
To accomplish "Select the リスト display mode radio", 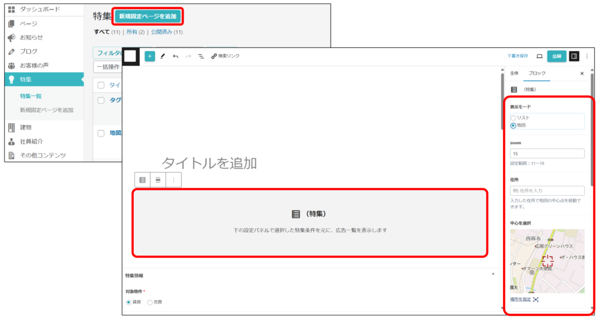I will coord(514,118).
